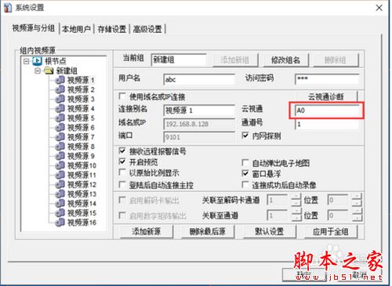Click the 修改组名 button
Image resolution: width=392 pixels, height=286 pixels.
(x=285, y=60)
